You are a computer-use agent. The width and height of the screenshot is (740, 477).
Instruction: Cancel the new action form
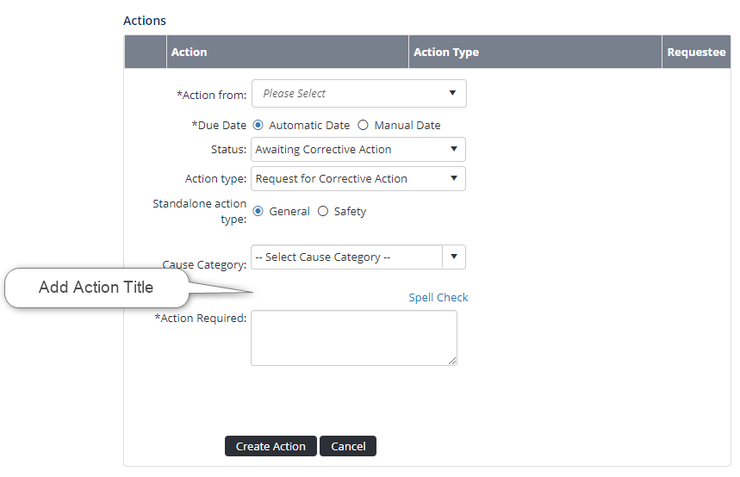pos(348,446)
